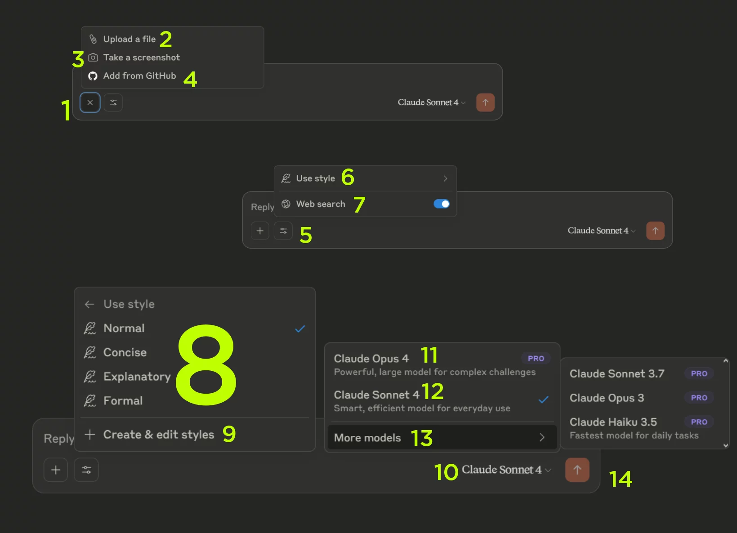Open the Use style submenu with chevron
This screenshot has width=737, height=533.
point(445,178)
